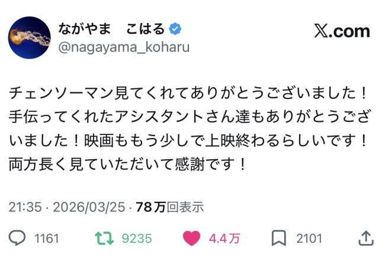The height and width of the screenshot is (264, 385).
Task: View the 78万回表示 view count
Action: 169,207
